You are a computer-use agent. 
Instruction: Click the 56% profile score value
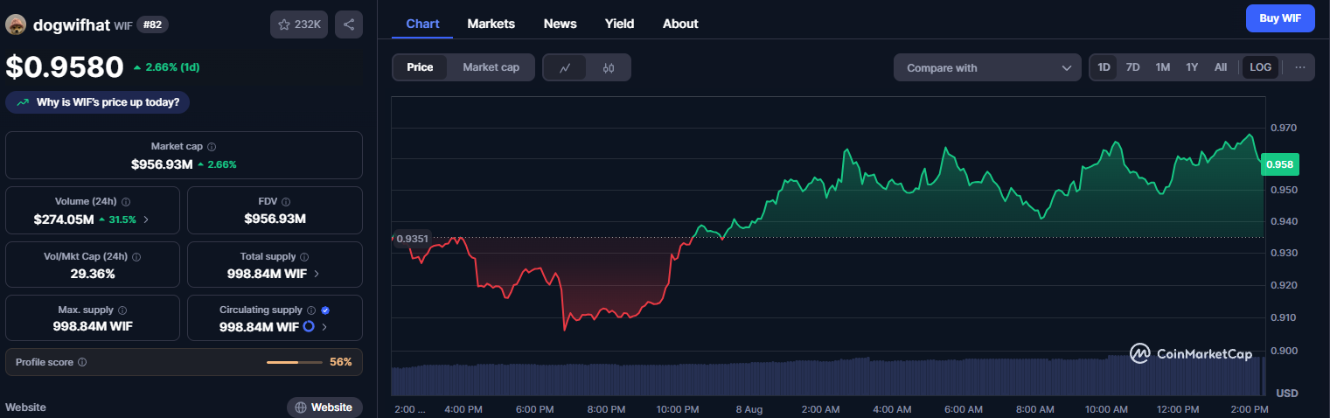(341, 362)
